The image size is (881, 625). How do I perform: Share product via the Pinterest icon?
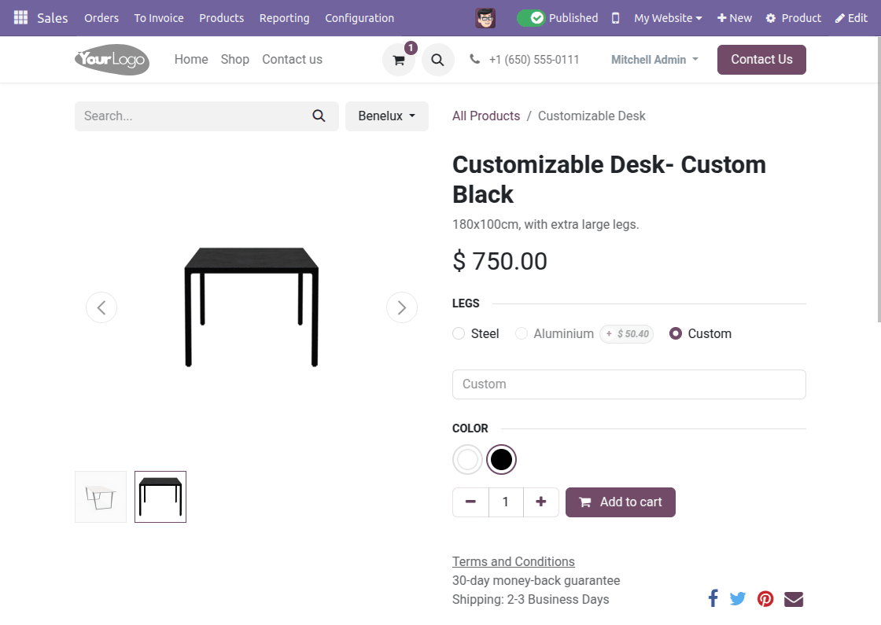765,598
